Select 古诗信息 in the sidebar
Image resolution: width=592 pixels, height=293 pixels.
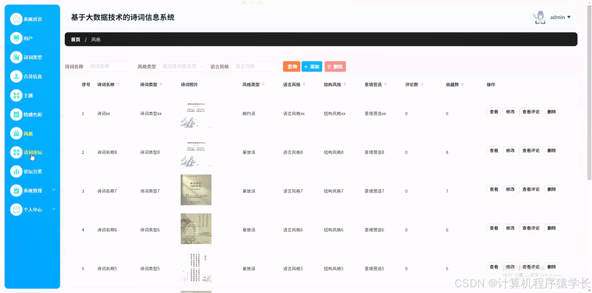32,76
